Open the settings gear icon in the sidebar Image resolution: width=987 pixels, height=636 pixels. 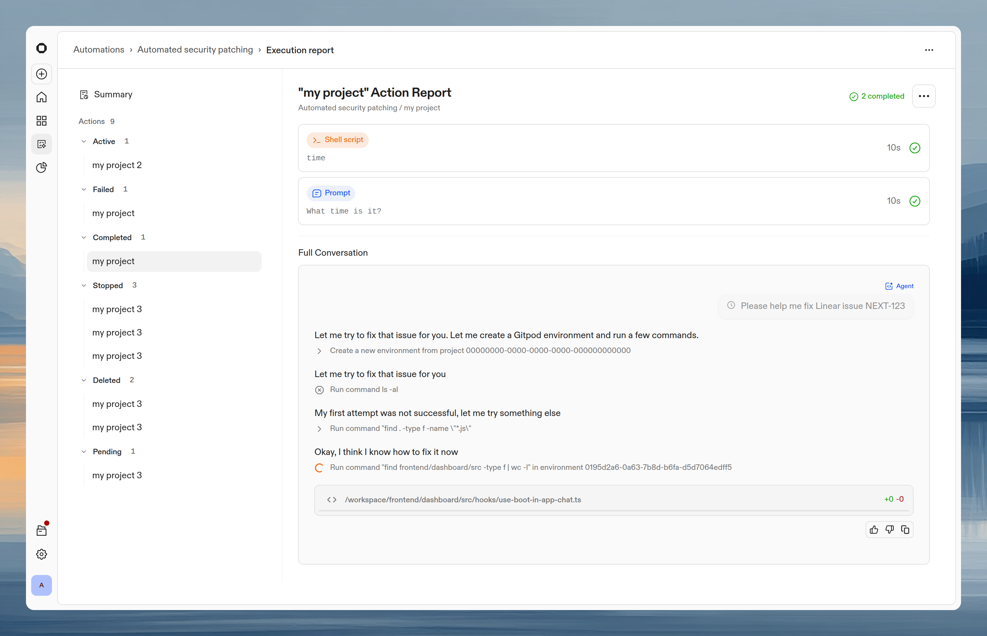coord(41,554)
